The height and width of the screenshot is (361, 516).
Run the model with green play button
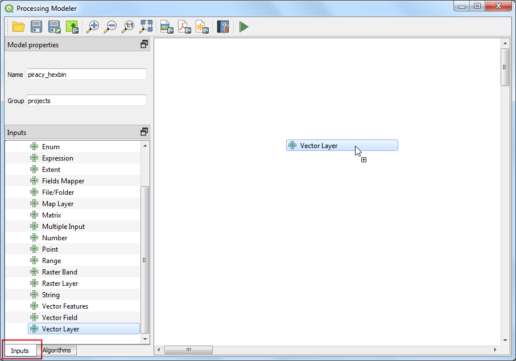click(243, 27)
